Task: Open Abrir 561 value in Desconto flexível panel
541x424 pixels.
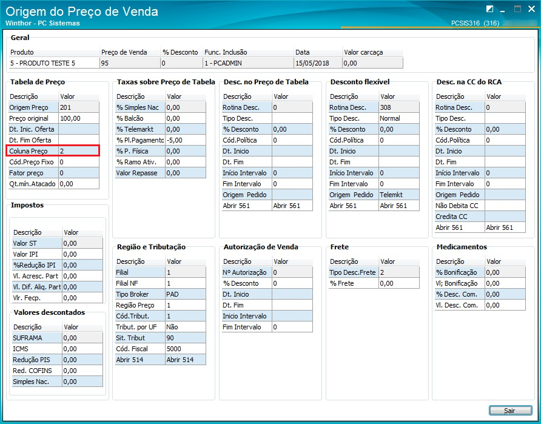Action: point(399,206)
